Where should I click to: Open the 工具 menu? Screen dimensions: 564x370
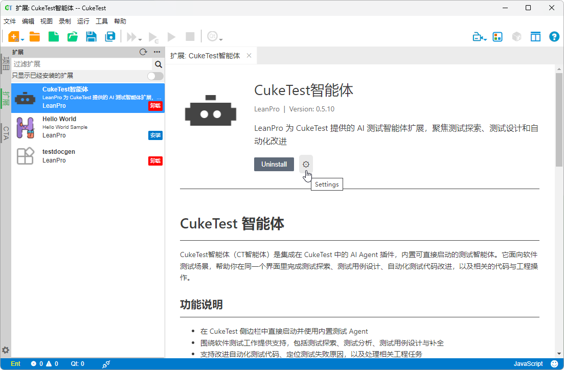pyautogui.click(x=102, y=21)
